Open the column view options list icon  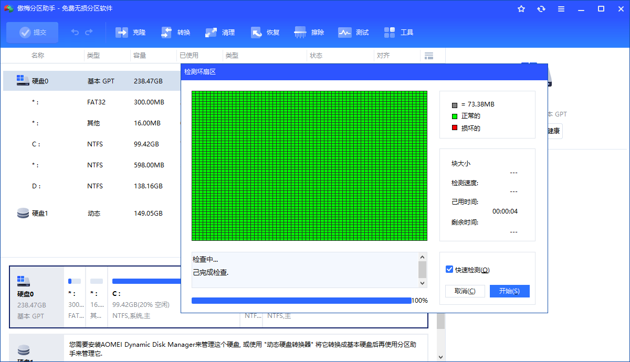[x=429, y=56]
